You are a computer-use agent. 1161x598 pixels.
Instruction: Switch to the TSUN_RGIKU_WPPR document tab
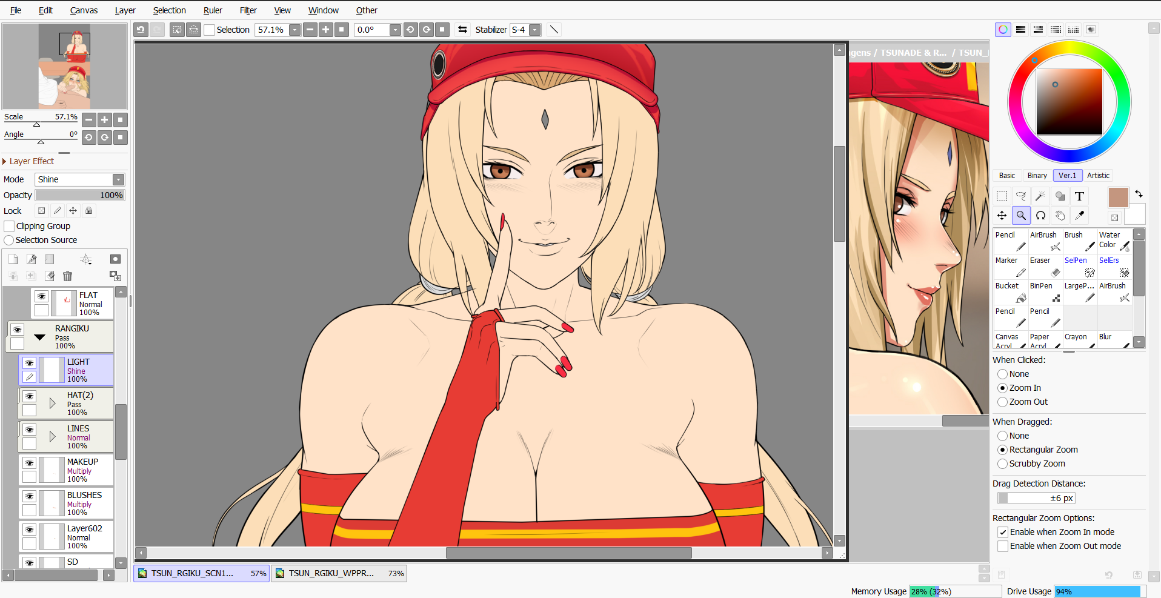pos(339,573)
